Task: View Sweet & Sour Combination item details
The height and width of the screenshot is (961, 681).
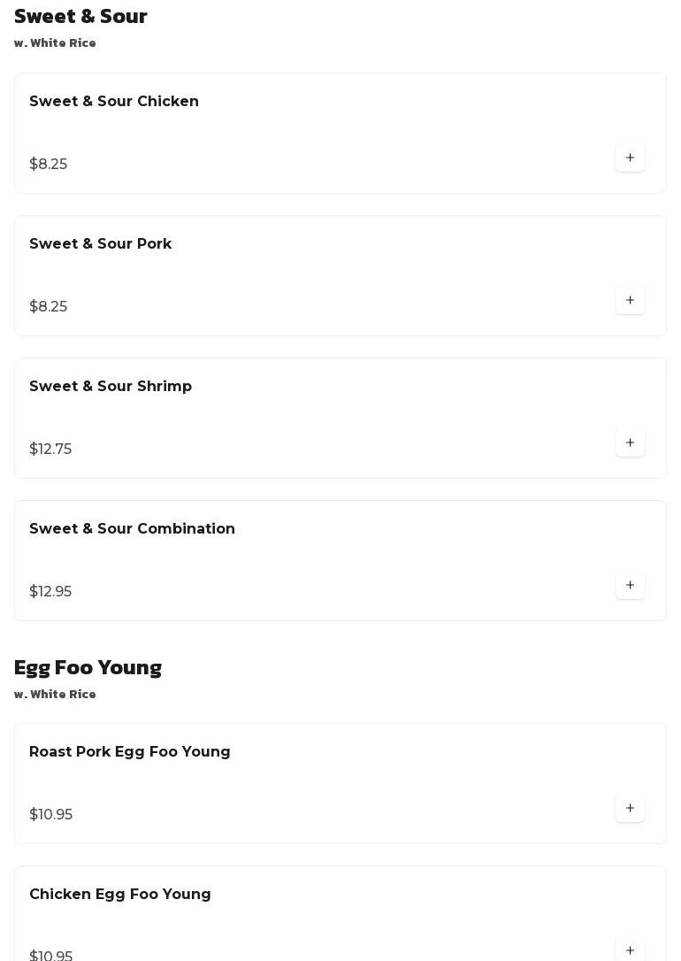Action: [133, 529]
